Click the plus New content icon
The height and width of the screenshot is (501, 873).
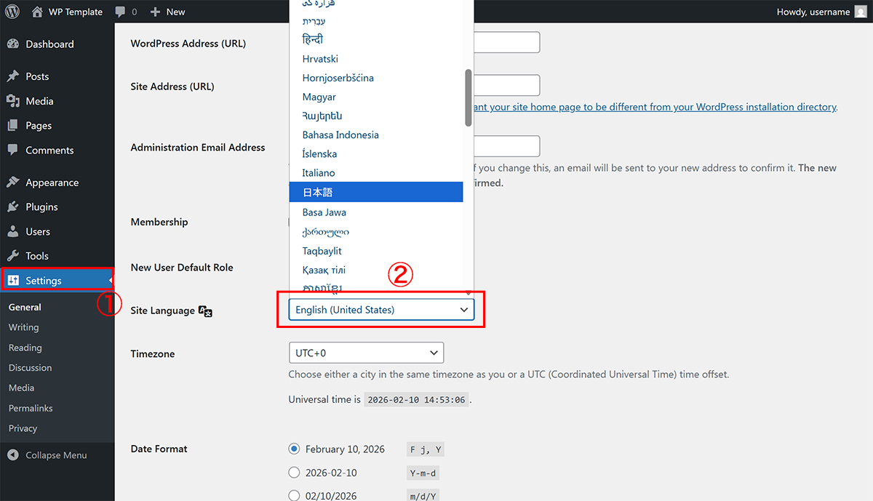(155, 12)
